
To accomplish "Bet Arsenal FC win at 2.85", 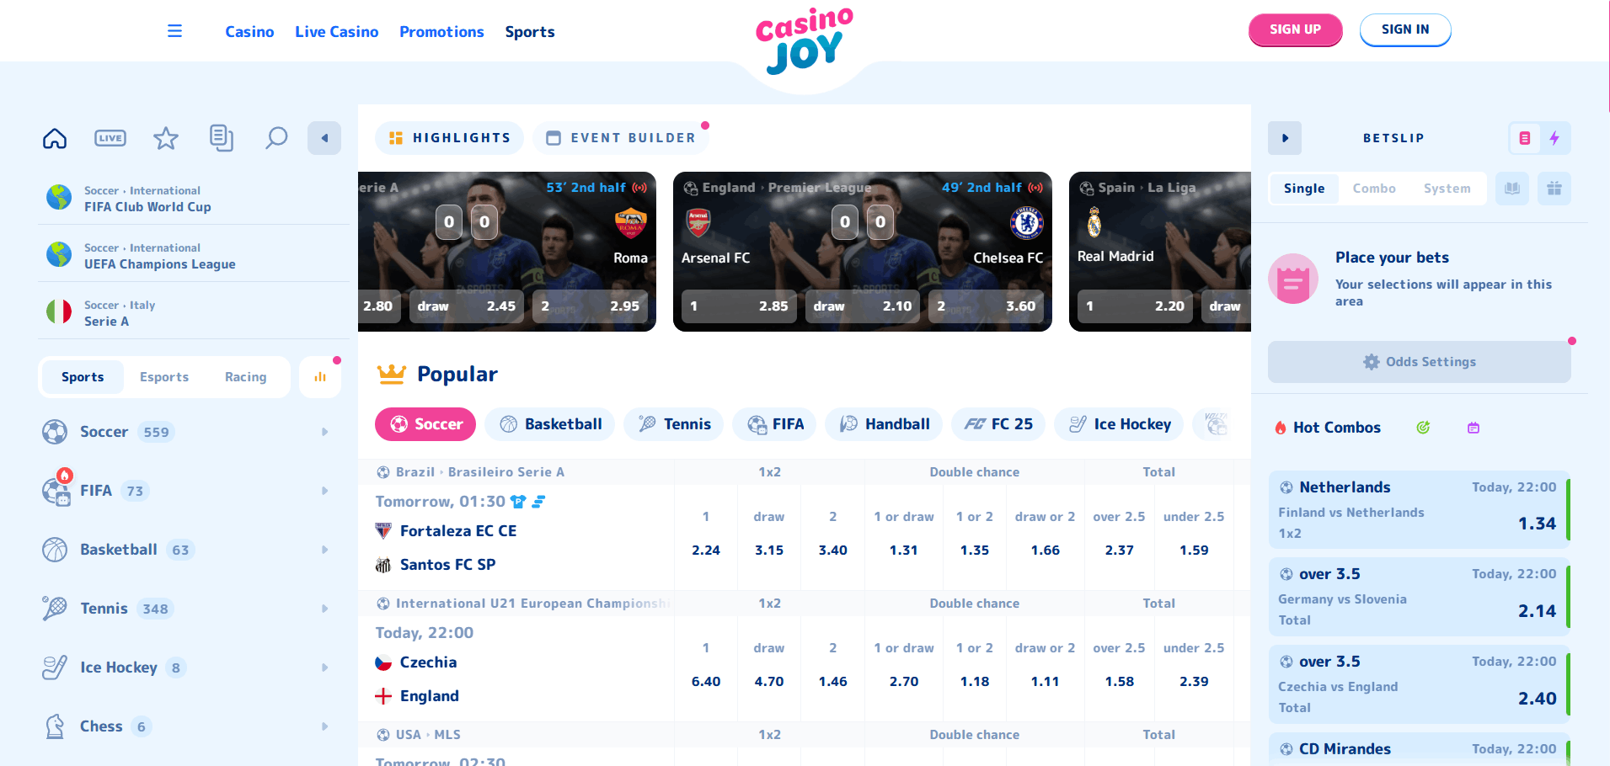I will click(739, 306).
